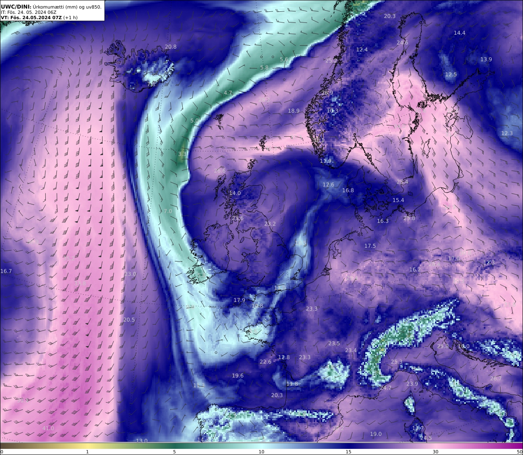Select the 23.9 map value
The width and height of the screenshot is (523, 455).
click(x=412, y=384)
